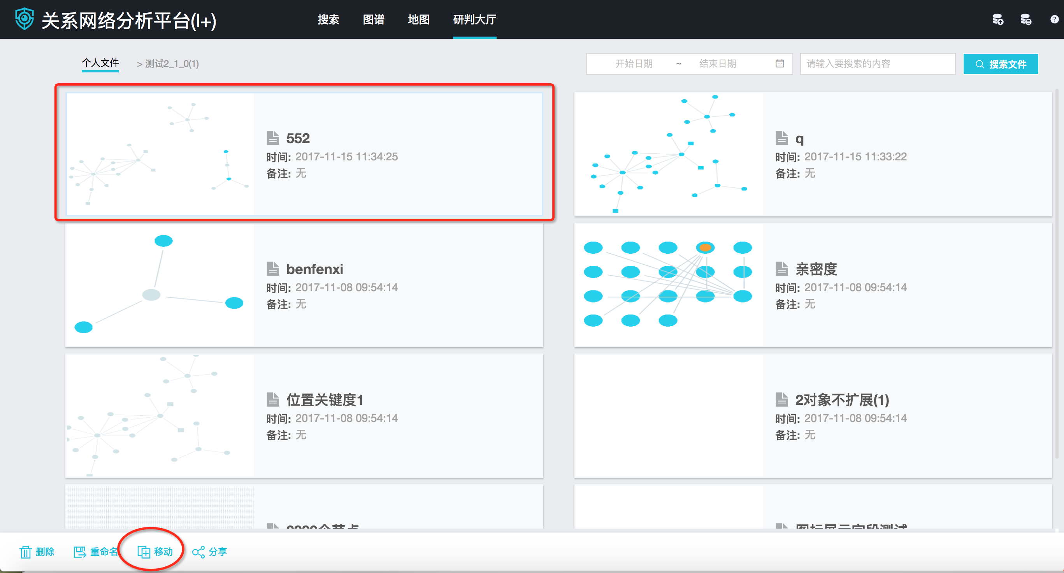This screenshot has width=1064, height=573.
Task: Click file icon next to 亲密度
Action: pos(781,269)
